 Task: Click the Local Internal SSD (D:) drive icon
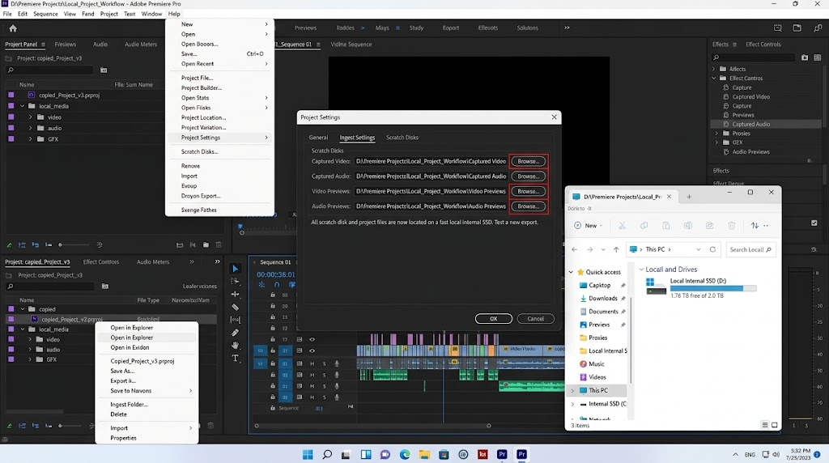(656, 286)
